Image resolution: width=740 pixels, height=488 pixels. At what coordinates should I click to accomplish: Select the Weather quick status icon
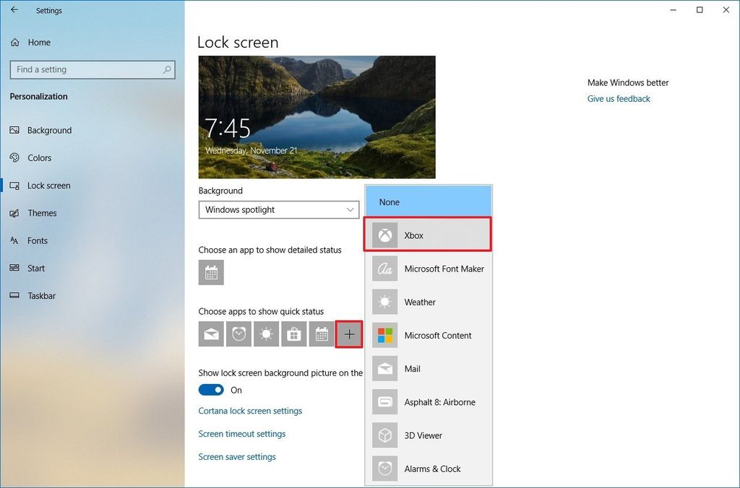pyautogui.click(x=266, y=334)
